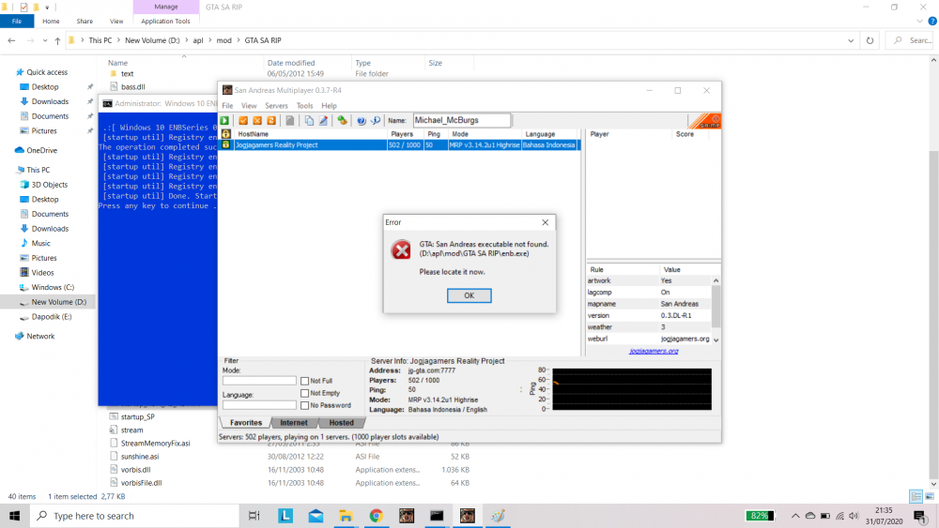Open the Windows Start menu
939x528 pixels.
(14, 516)
